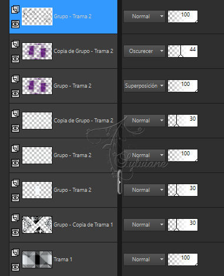This screenshot has height=276, width=224.
Task: Click layer type icon of Trama 1
Action: coord(15,252)
